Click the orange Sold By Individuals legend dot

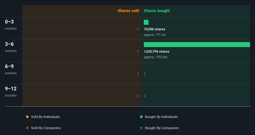click(27, 117)
